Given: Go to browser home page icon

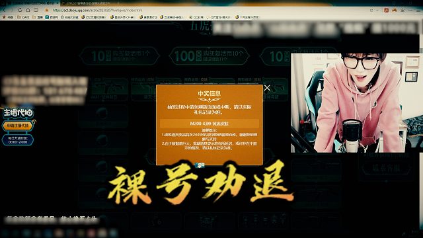Looking at the screenshot, I should 28,10.
